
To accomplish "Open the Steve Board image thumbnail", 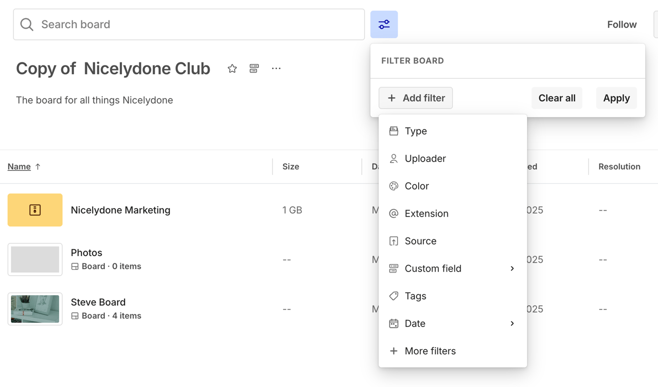I will click(35, 309).
